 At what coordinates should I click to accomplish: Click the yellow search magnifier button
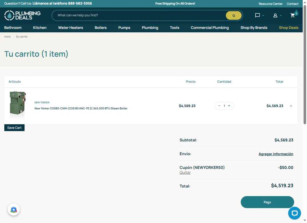pyautogui.click(x=234, y=15)
